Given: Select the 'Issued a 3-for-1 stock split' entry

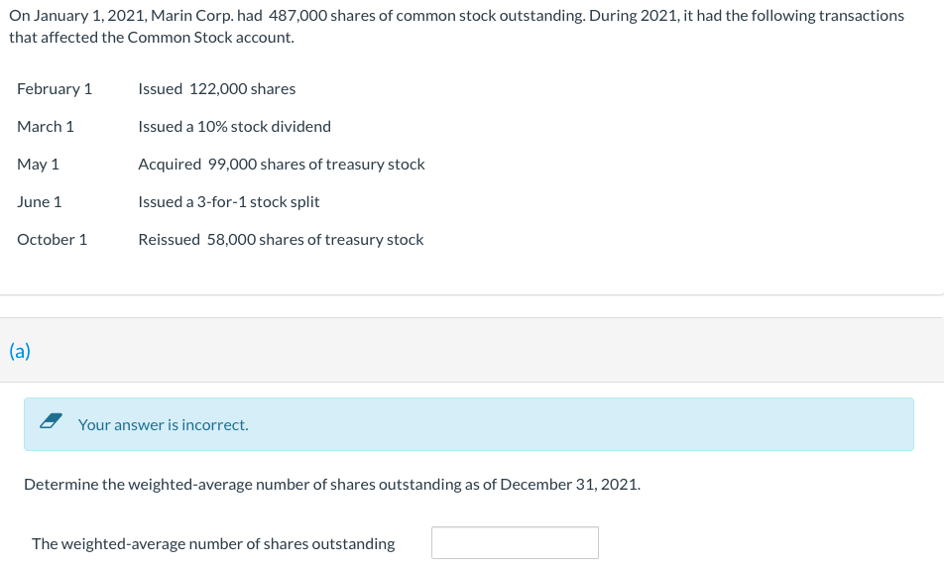Looking at the screenshot, I should tap(229, 201).
